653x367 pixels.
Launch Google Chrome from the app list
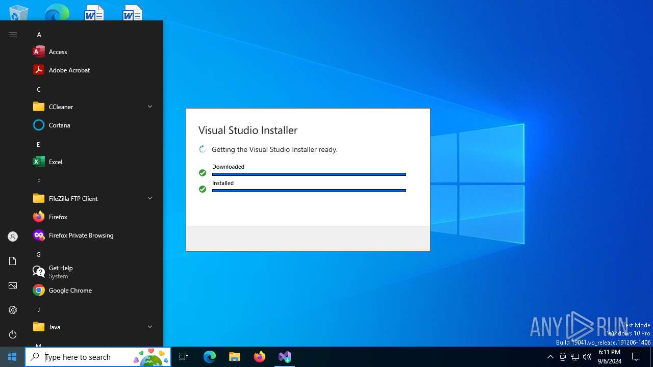coord(94,290)
